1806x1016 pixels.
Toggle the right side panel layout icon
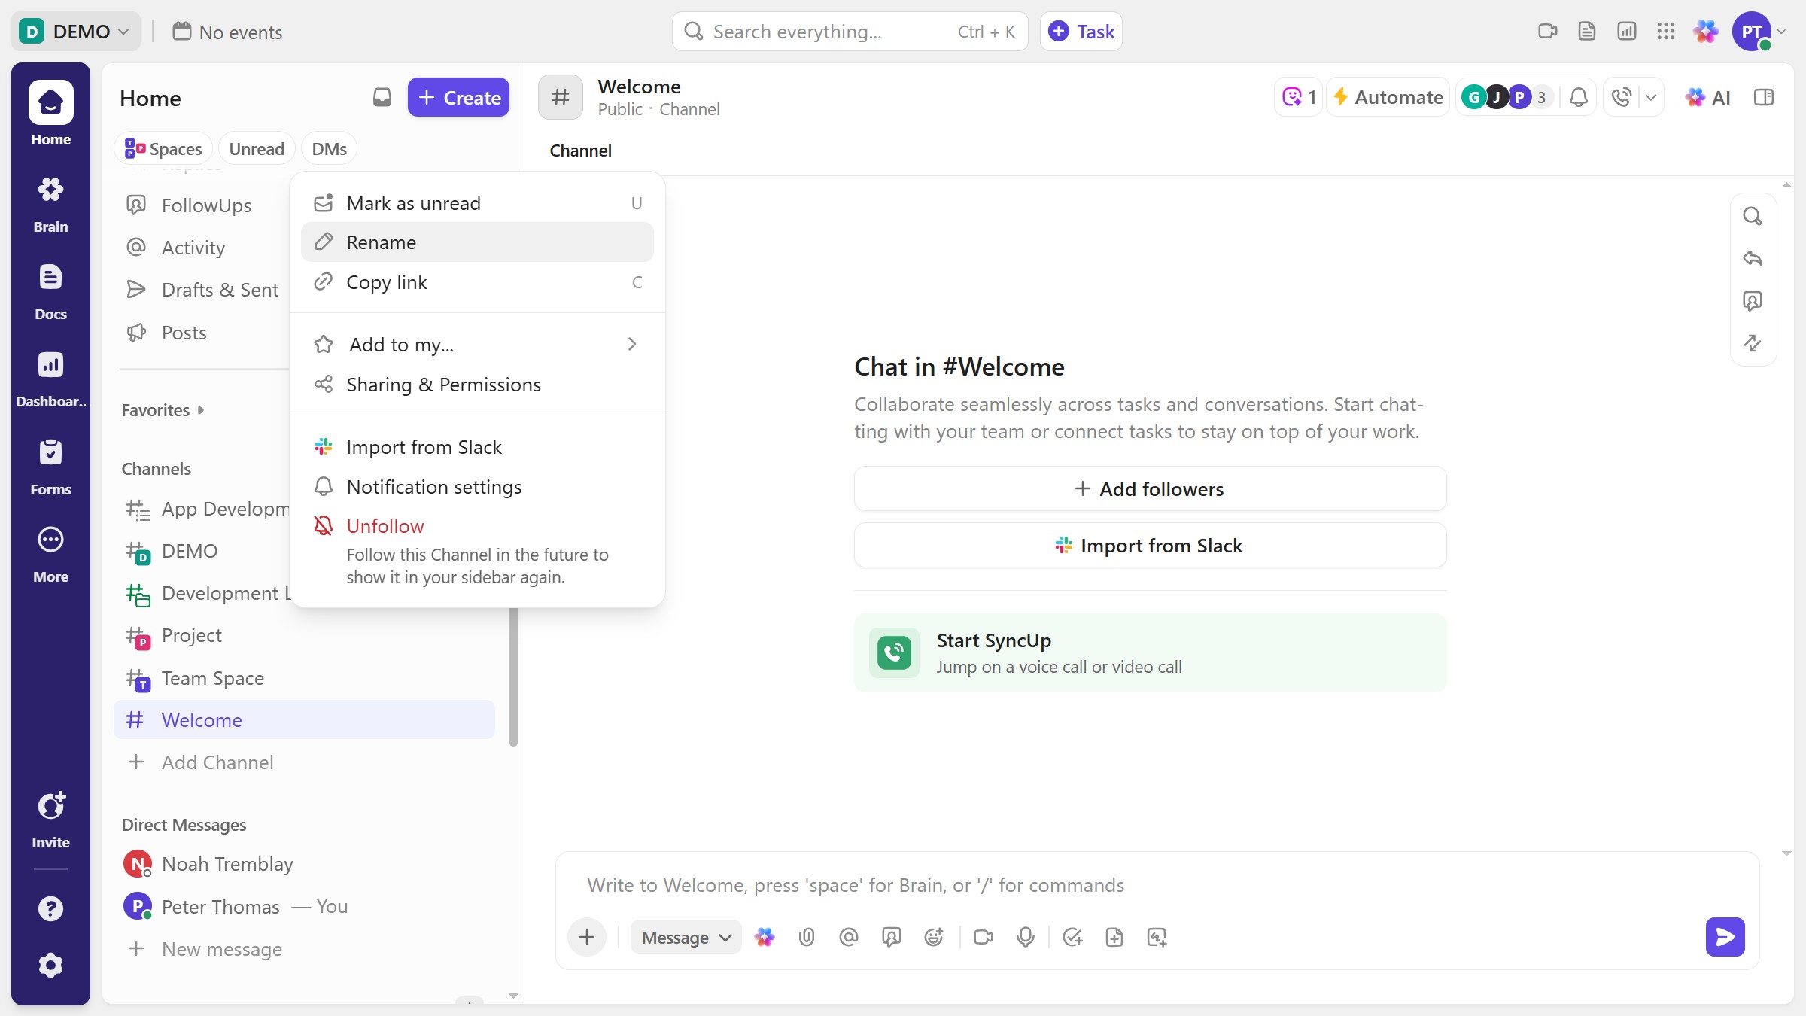[1764, 97]
